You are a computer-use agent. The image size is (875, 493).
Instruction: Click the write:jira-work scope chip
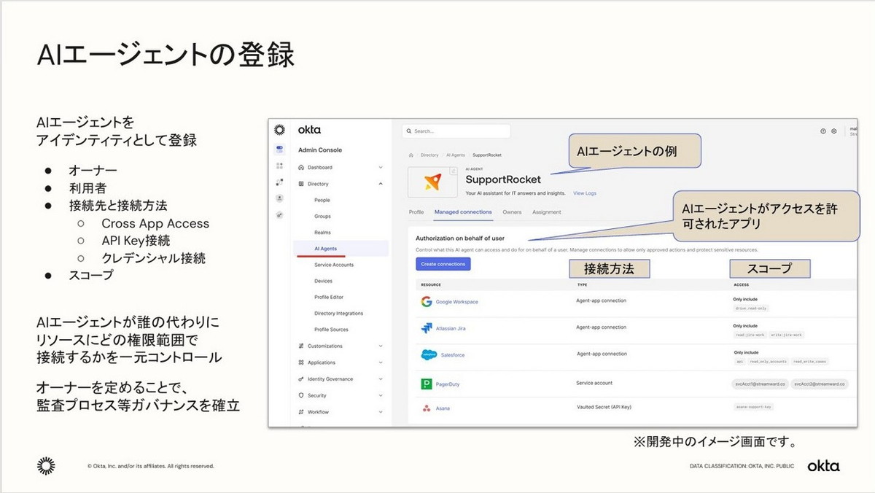(787, 335)
